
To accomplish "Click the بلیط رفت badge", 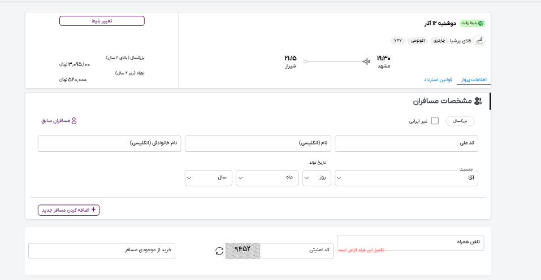I will pos(473,23).
